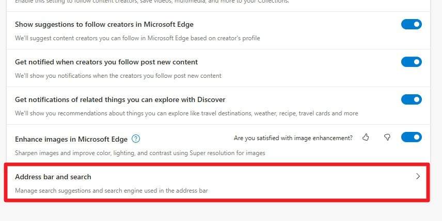Click We'll suggest content creators description text
The image size is (442, 221).
click(x=137, y=38)
